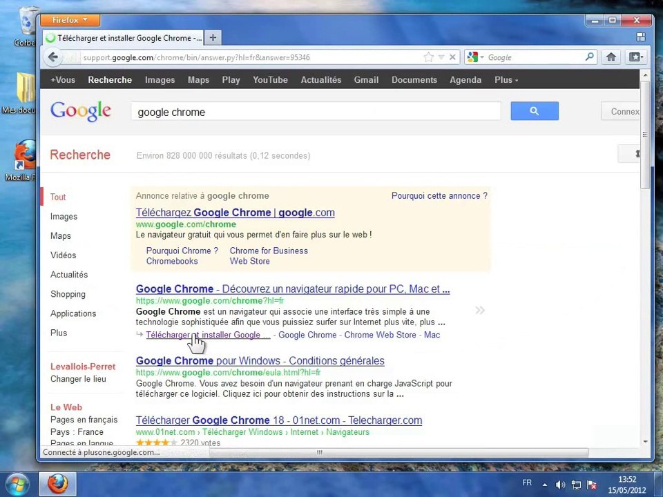The image size is (663, 497).
Task: Click the scroll down arrow
Action: tap(645, 442)
